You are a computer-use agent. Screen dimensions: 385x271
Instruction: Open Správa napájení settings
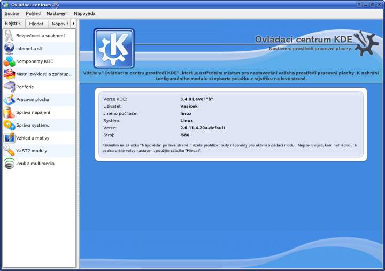(39, 112)
